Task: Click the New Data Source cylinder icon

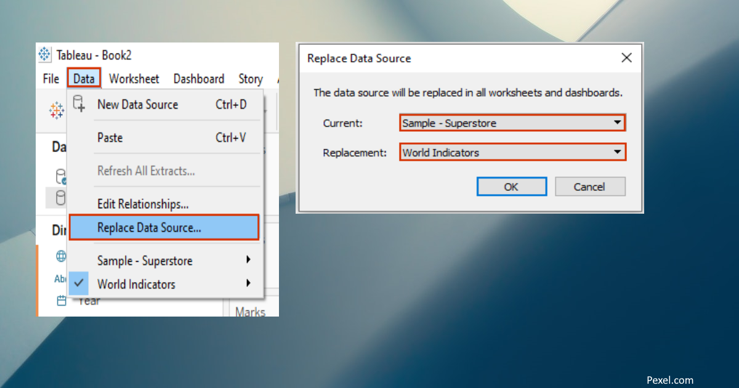Action: [x=79, y=103]
